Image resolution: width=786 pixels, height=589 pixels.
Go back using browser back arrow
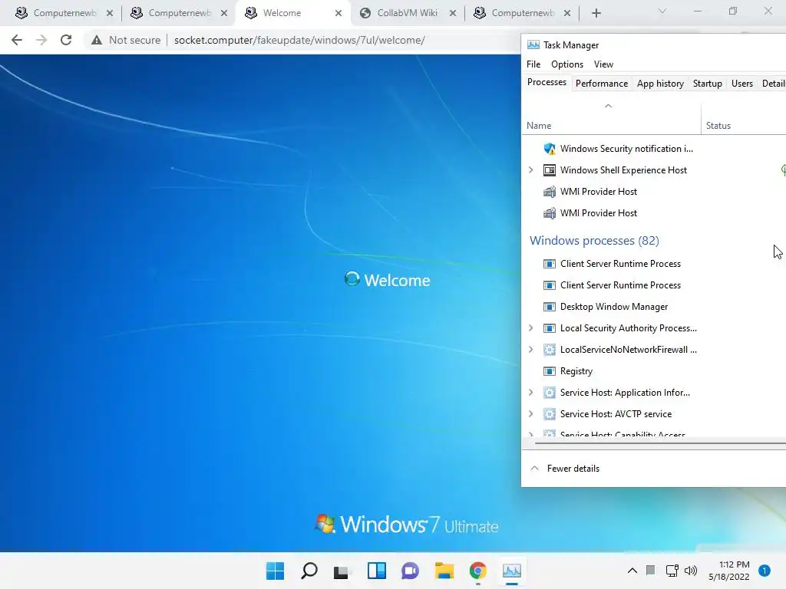tap(17, 40)
